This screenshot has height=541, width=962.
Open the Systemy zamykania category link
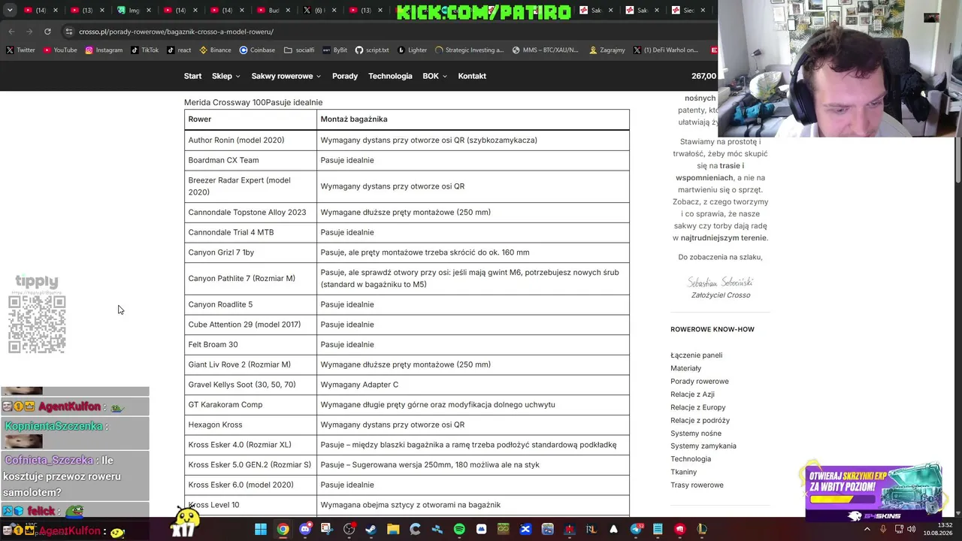pyautogui.click(x=703, y=446)
